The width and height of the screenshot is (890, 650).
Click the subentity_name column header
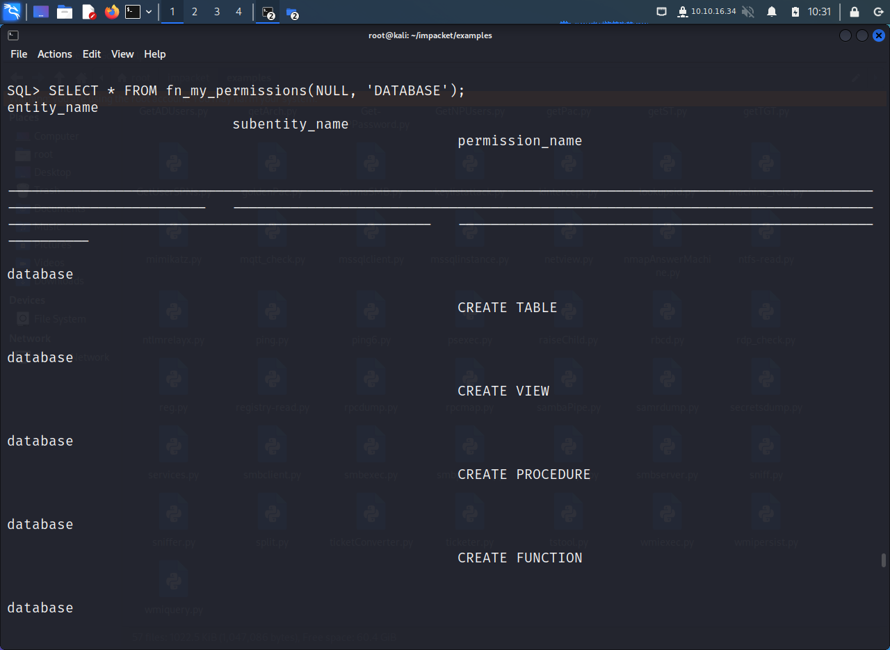(291, 124)
